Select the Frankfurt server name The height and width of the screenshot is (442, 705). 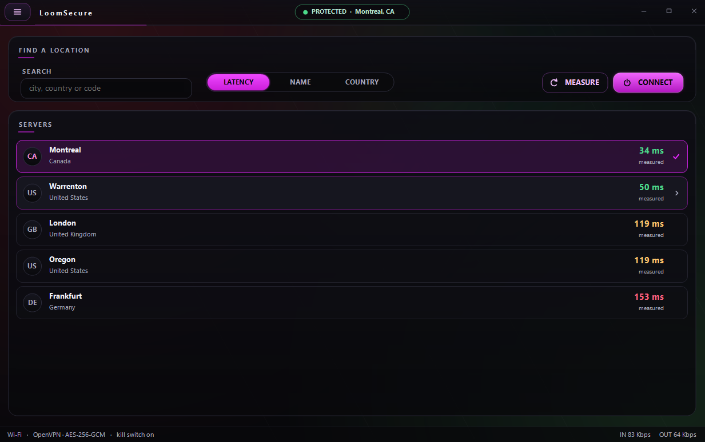65,296
